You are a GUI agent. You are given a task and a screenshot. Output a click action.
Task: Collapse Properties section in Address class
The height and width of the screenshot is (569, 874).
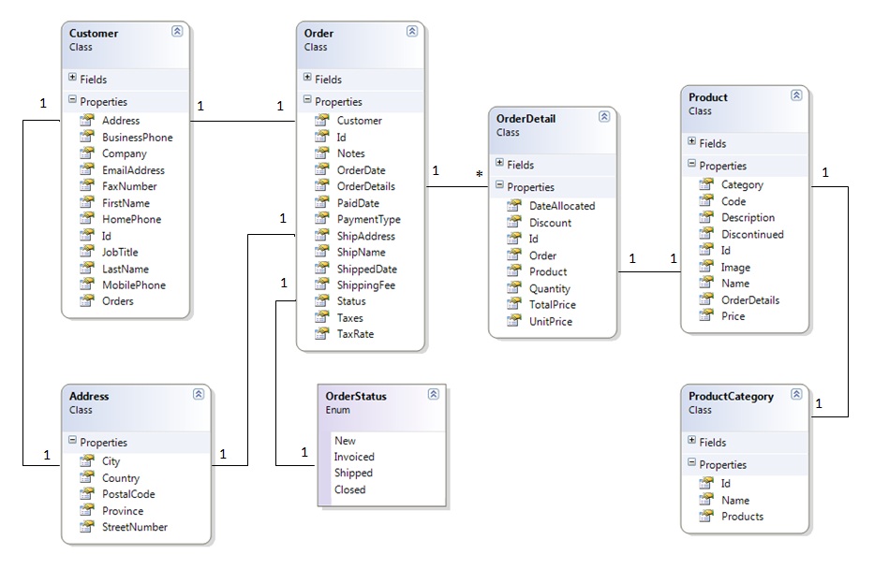(x=73, y=441)
